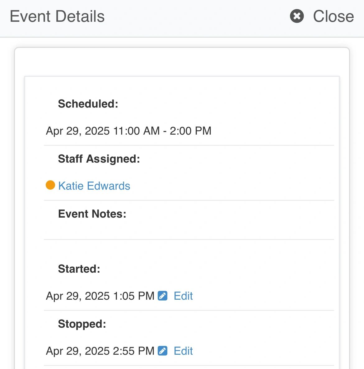364x369 pixels.
Task: Open Katie Edwards staff profile link
Action: (94, 186)
